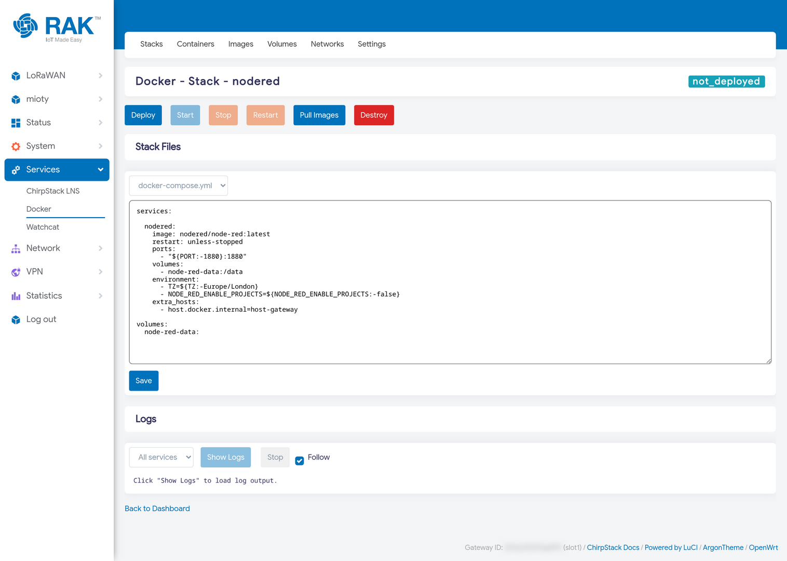Click inside the docker-compose text editor
This screenshot has width=787, height=561.
[450, 282]
